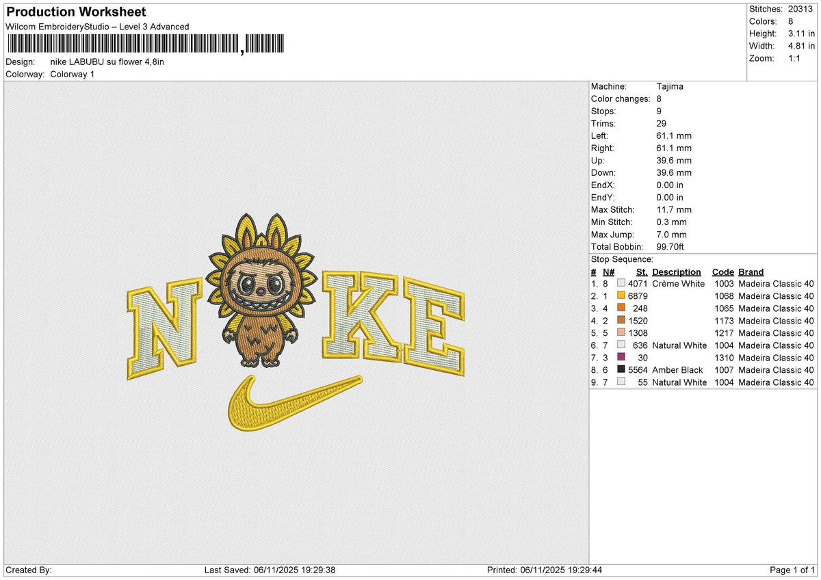
Task: Click the 'Printed: 06/11/2025 19:29:44' footer text
Action: 545,570
